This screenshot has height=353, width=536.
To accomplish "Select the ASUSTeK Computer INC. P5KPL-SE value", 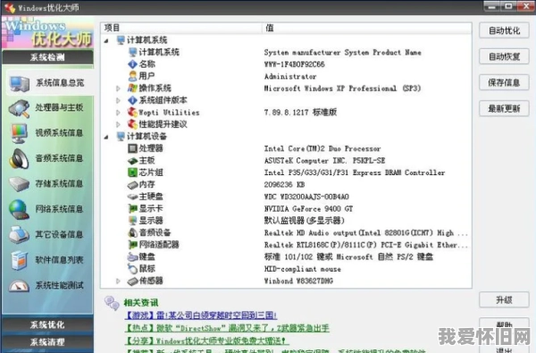I will point(324,161).
